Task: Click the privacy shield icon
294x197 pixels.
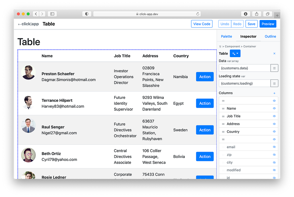Action: coord(87,14)
